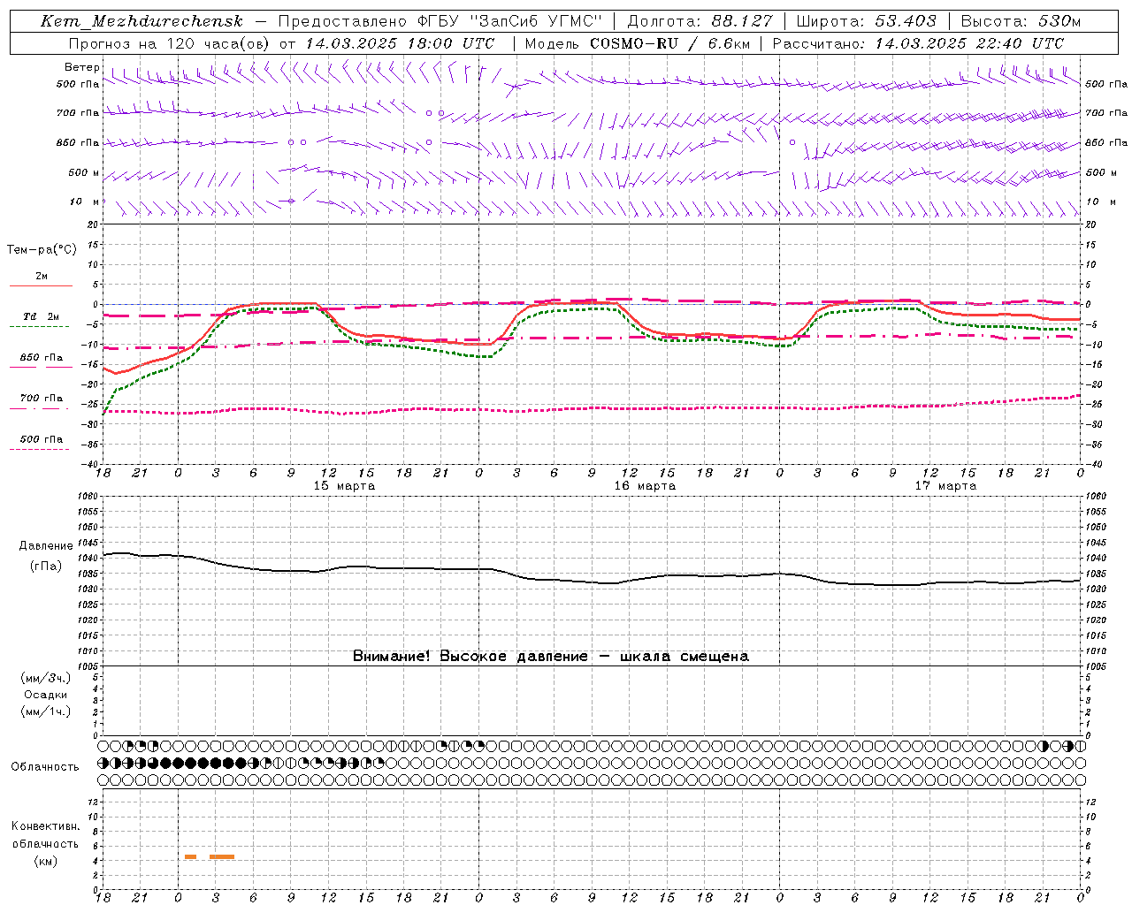1132x905 pixels.
Task: Click the 700 гПа dash-dot temperature legend line
Action: 39,408
